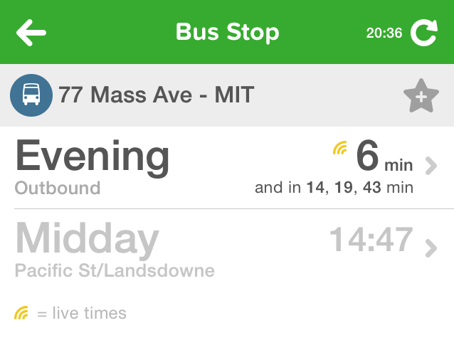This screenshot has width=454, height=350.
Task: Tap the Pacific St/Landsdowne destination label
Action: 115,271
